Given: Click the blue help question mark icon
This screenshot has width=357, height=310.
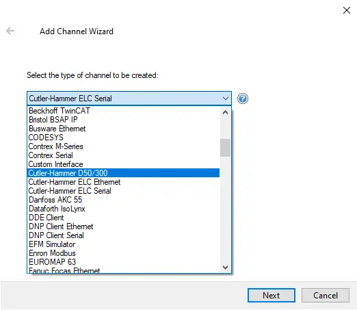Looking at the screenshot, I should tap(243, 99).
